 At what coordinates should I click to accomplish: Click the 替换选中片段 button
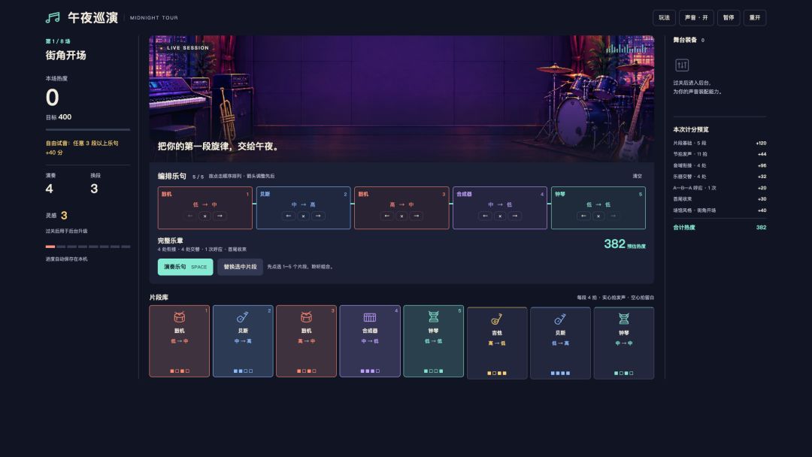click(241, 267)
